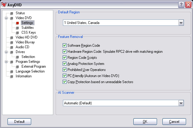This screenshot has height=128, width=193.
Task: Click the icon beside Audio CD
Action: pyautogui.click(x=11, y=47)
